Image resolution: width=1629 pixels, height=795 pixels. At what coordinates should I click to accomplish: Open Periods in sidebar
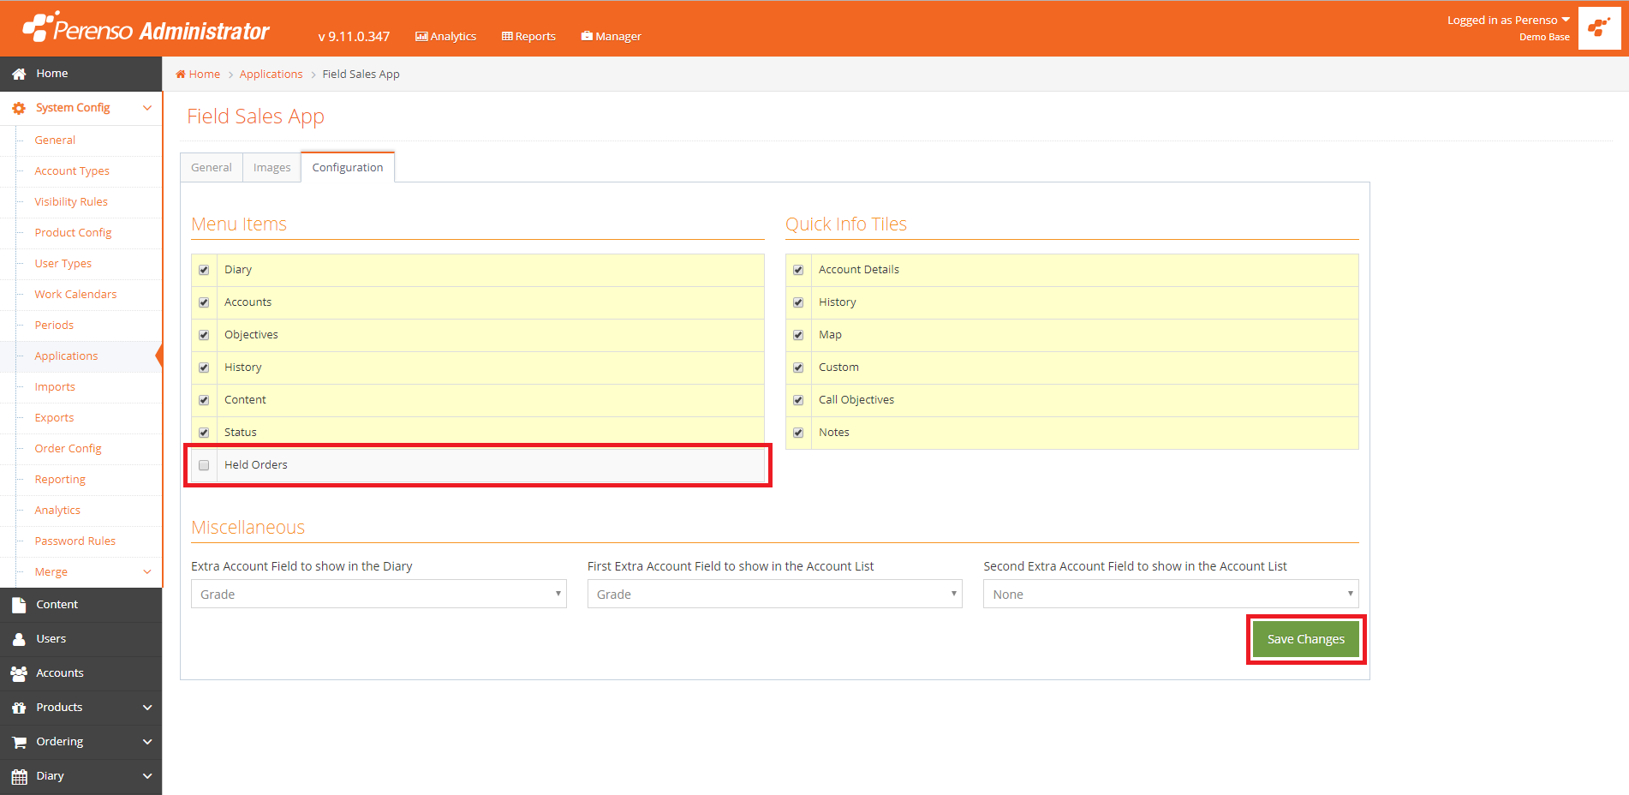(54, 326)
